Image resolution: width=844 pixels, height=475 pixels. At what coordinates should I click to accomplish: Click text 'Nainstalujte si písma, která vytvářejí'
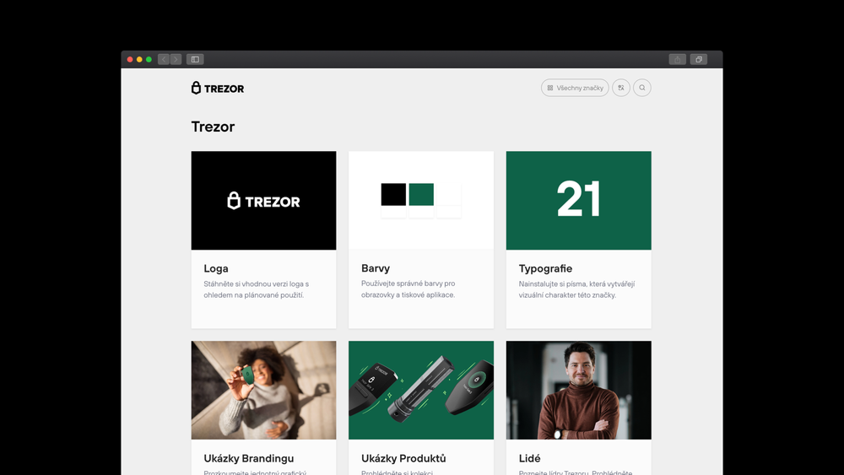577,283
